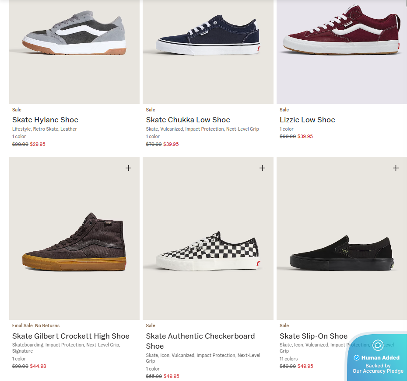This screenshot has height=381, width=407.
Task: Click the $29.95 sale price on Hylane
Action: tap(38, 144)
